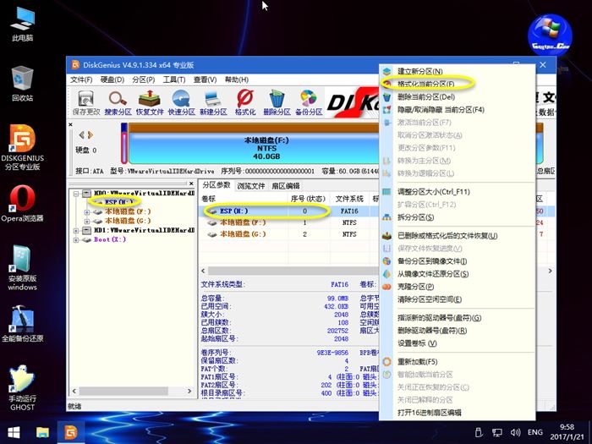
Task: Select 格式化当前分区(F) in context menu
Action: 426,84
